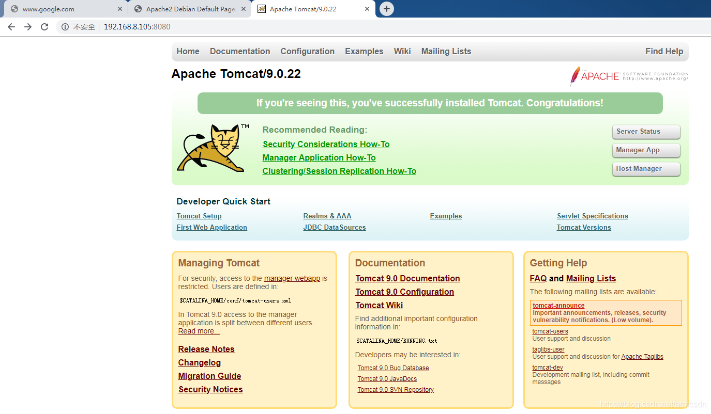Select the Apache Tomcat/9.0.22 tab
Viewport: 711px width, 414px height.
point(313,9)
